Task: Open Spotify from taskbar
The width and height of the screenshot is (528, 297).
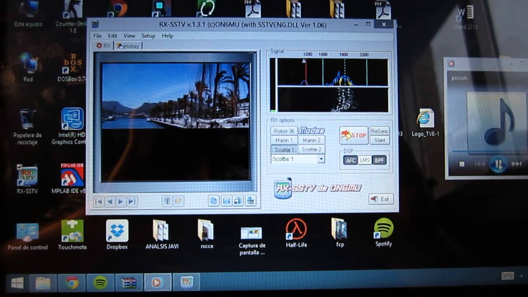Action: click(101, 283)
